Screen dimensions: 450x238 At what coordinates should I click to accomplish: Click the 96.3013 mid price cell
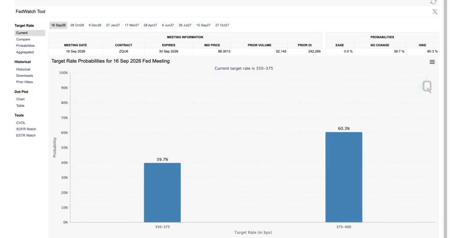click(x=212, y=52)
